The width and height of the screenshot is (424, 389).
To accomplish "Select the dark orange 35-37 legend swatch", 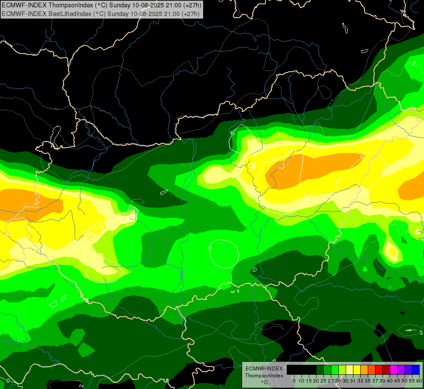I will pos(372,370).
